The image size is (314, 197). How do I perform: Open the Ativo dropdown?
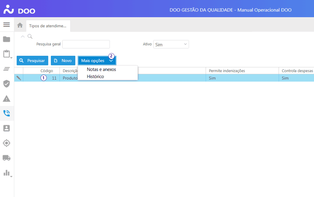tap(171, 44)
